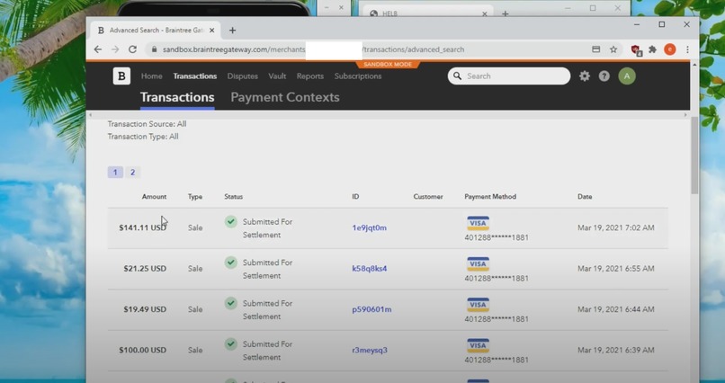Open the orange Chrome profile icon

click(669, 49)
